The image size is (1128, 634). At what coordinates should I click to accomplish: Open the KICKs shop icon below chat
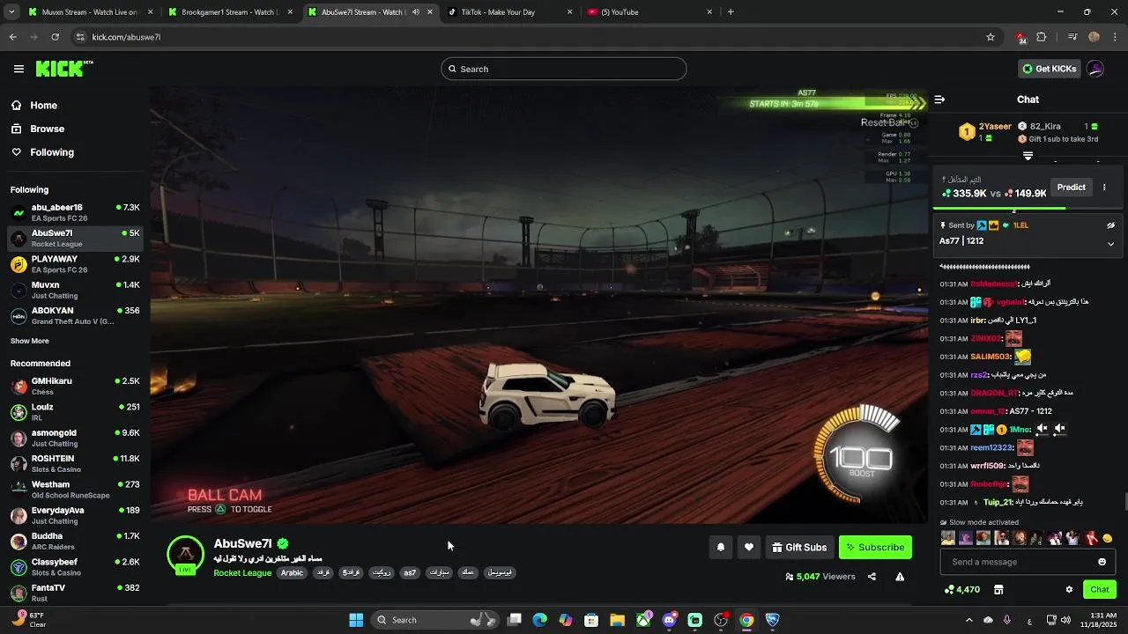click(x=998, y=590)
